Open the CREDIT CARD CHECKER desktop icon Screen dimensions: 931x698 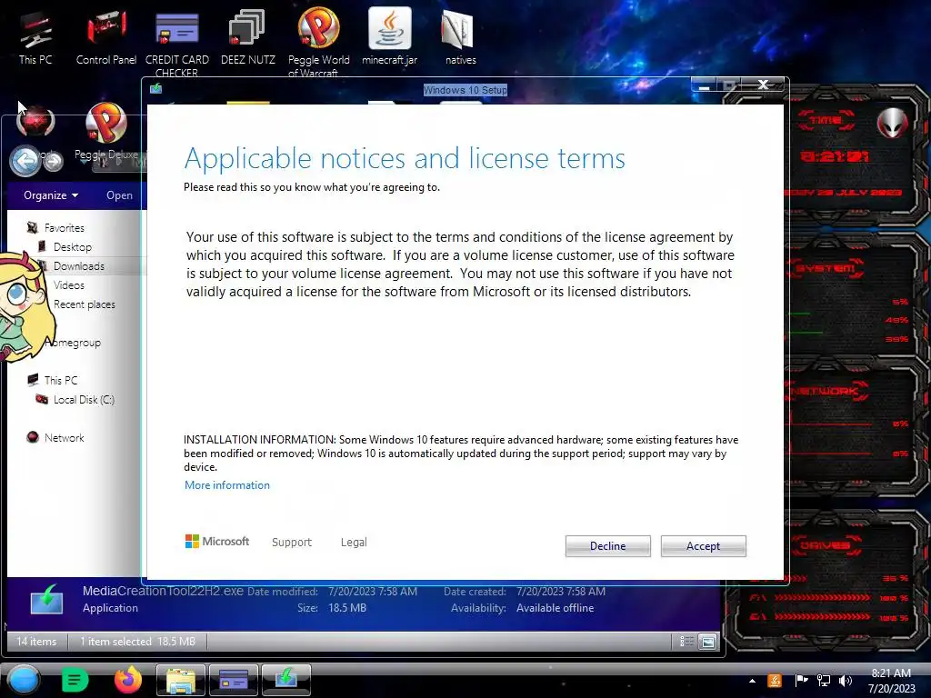pos(177,43)
